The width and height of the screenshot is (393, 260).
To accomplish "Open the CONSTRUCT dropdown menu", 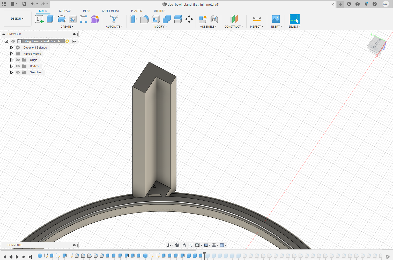I will 234,27.
